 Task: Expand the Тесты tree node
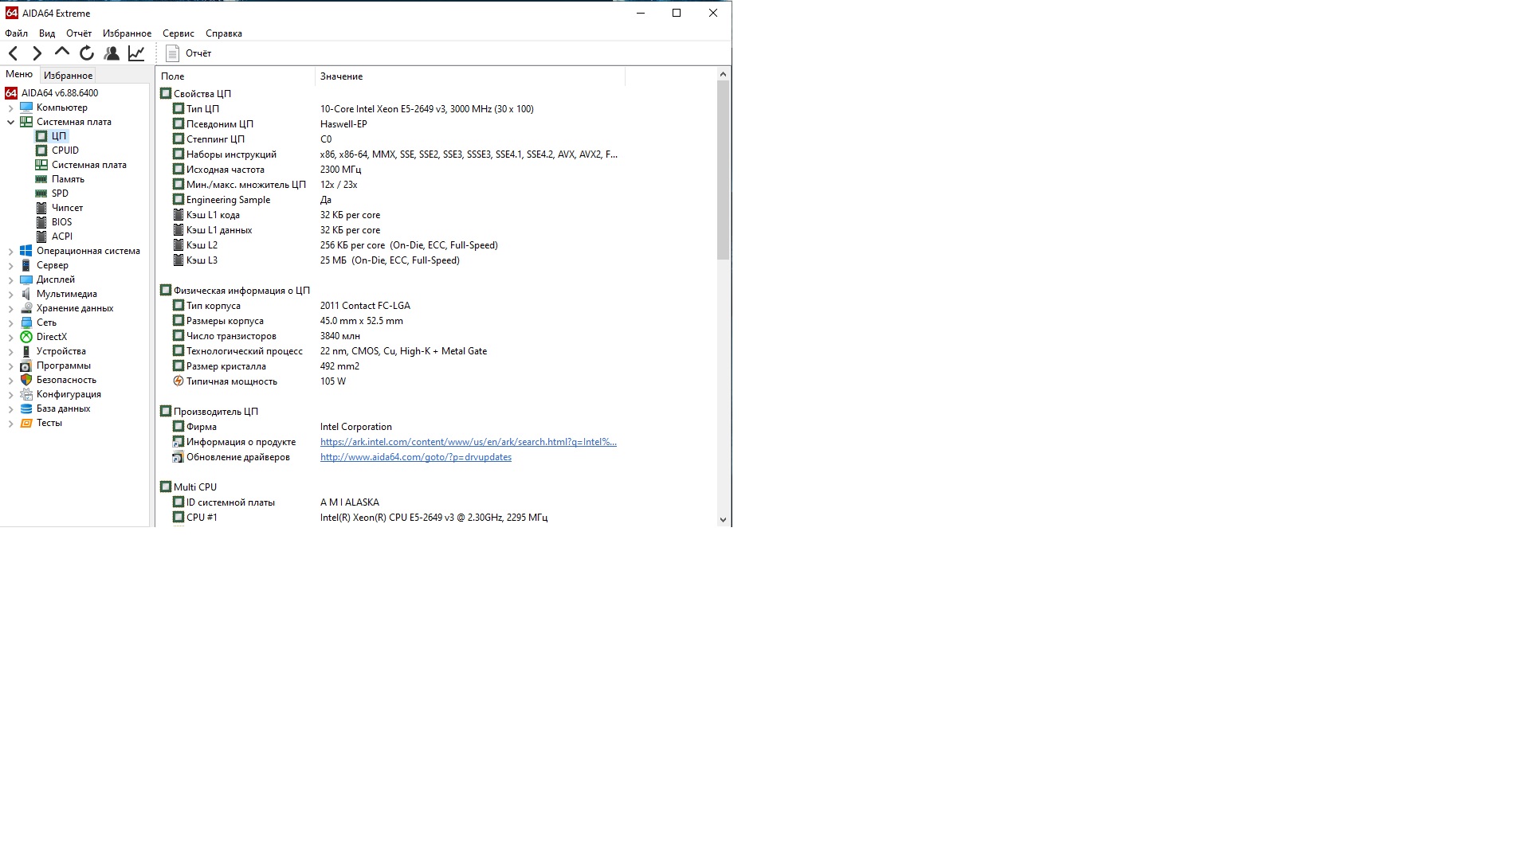tap(11, 424)
